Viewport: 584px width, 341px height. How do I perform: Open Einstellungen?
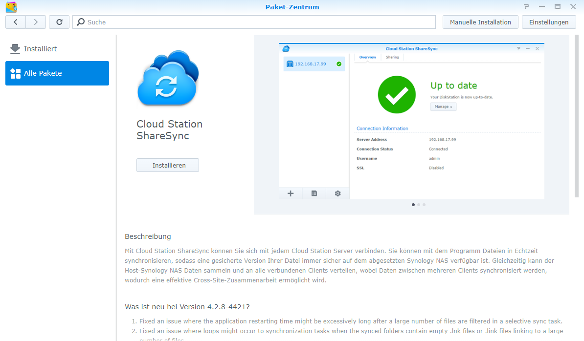coord(549,22)
